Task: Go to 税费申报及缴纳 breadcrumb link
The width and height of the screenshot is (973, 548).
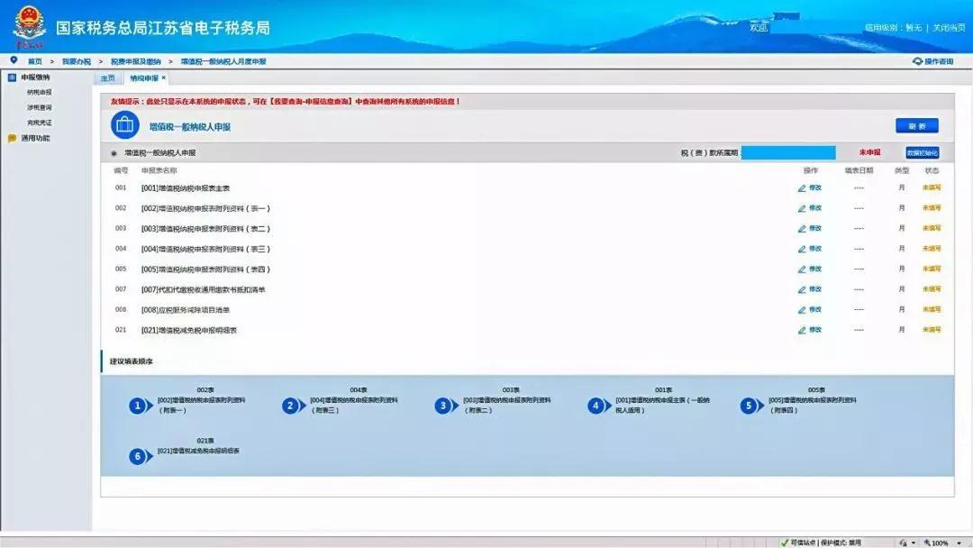Action: (x=135, y=61)
